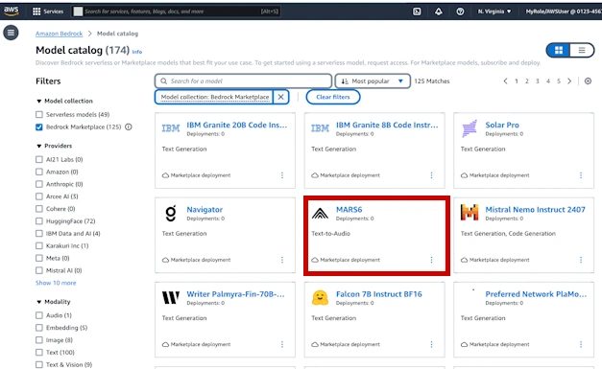Open the notifications bell
The height and width of the screenshot is (369, 602).
coord(439,12)
